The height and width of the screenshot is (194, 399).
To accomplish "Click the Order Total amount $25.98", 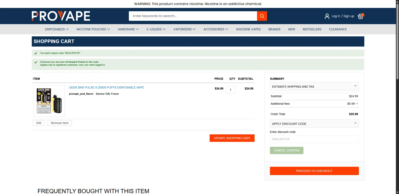I will (354, 114).
